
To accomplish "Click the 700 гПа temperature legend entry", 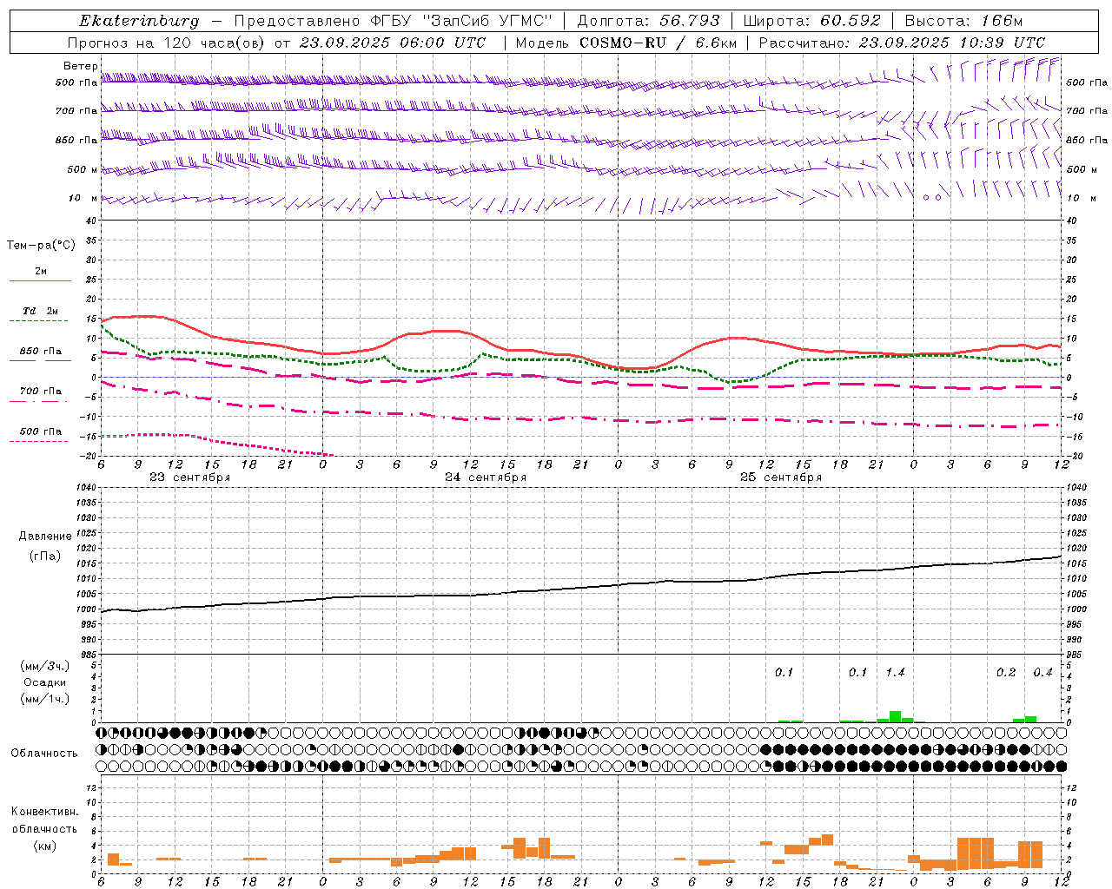I will 40,391.
